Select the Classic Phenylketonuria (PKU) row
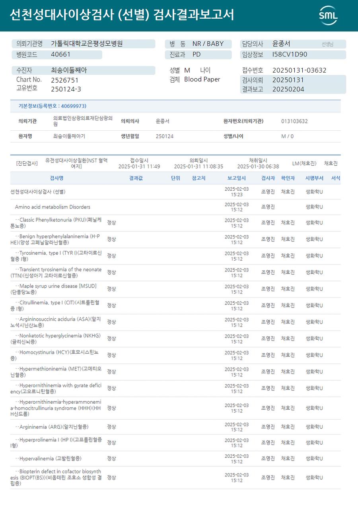The height and width of the screenshot is (505, 358). tap(175, 223)
